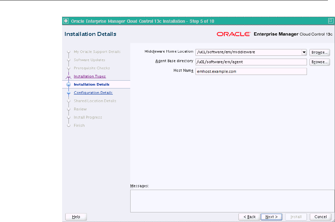335x222 pixels.
Task: Click the Review step label
Action: (80, 109)
